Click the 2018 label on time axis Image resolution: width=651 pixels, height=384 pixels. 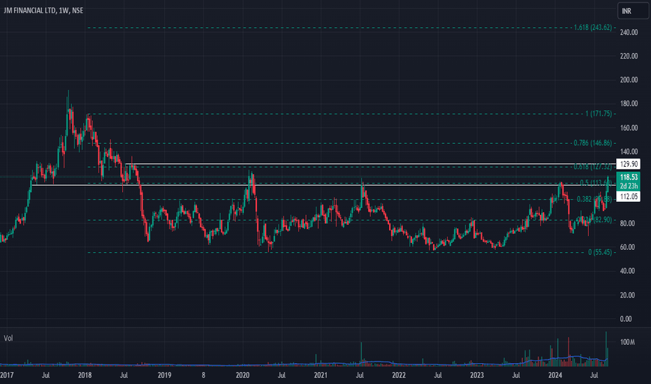(85, 376)
